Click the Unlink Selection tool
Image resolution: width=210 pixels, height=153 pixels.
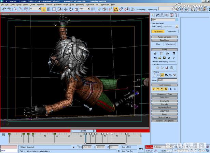pos(21,9)
